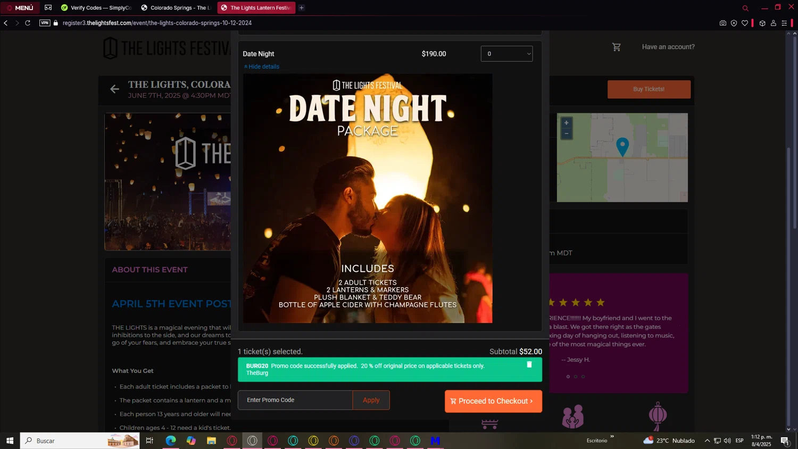Open the tab search magnifier
798x449 pixels.
point(745,8)
